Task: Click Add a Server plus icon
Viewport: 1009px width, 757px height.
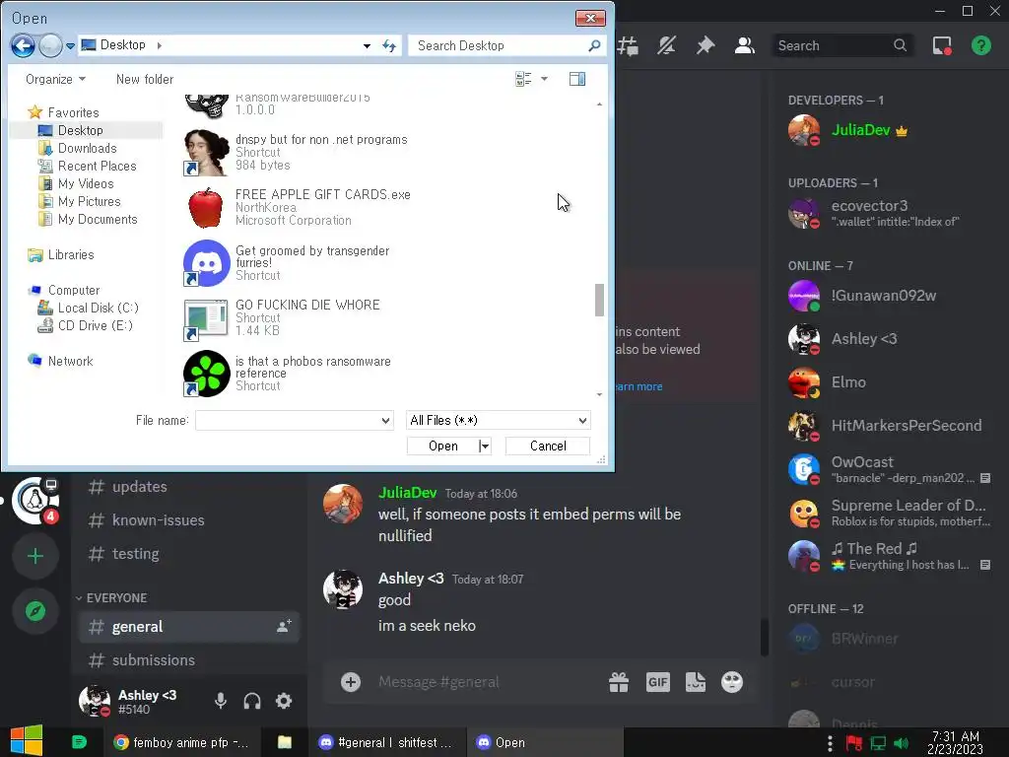Action: [35, 556]
